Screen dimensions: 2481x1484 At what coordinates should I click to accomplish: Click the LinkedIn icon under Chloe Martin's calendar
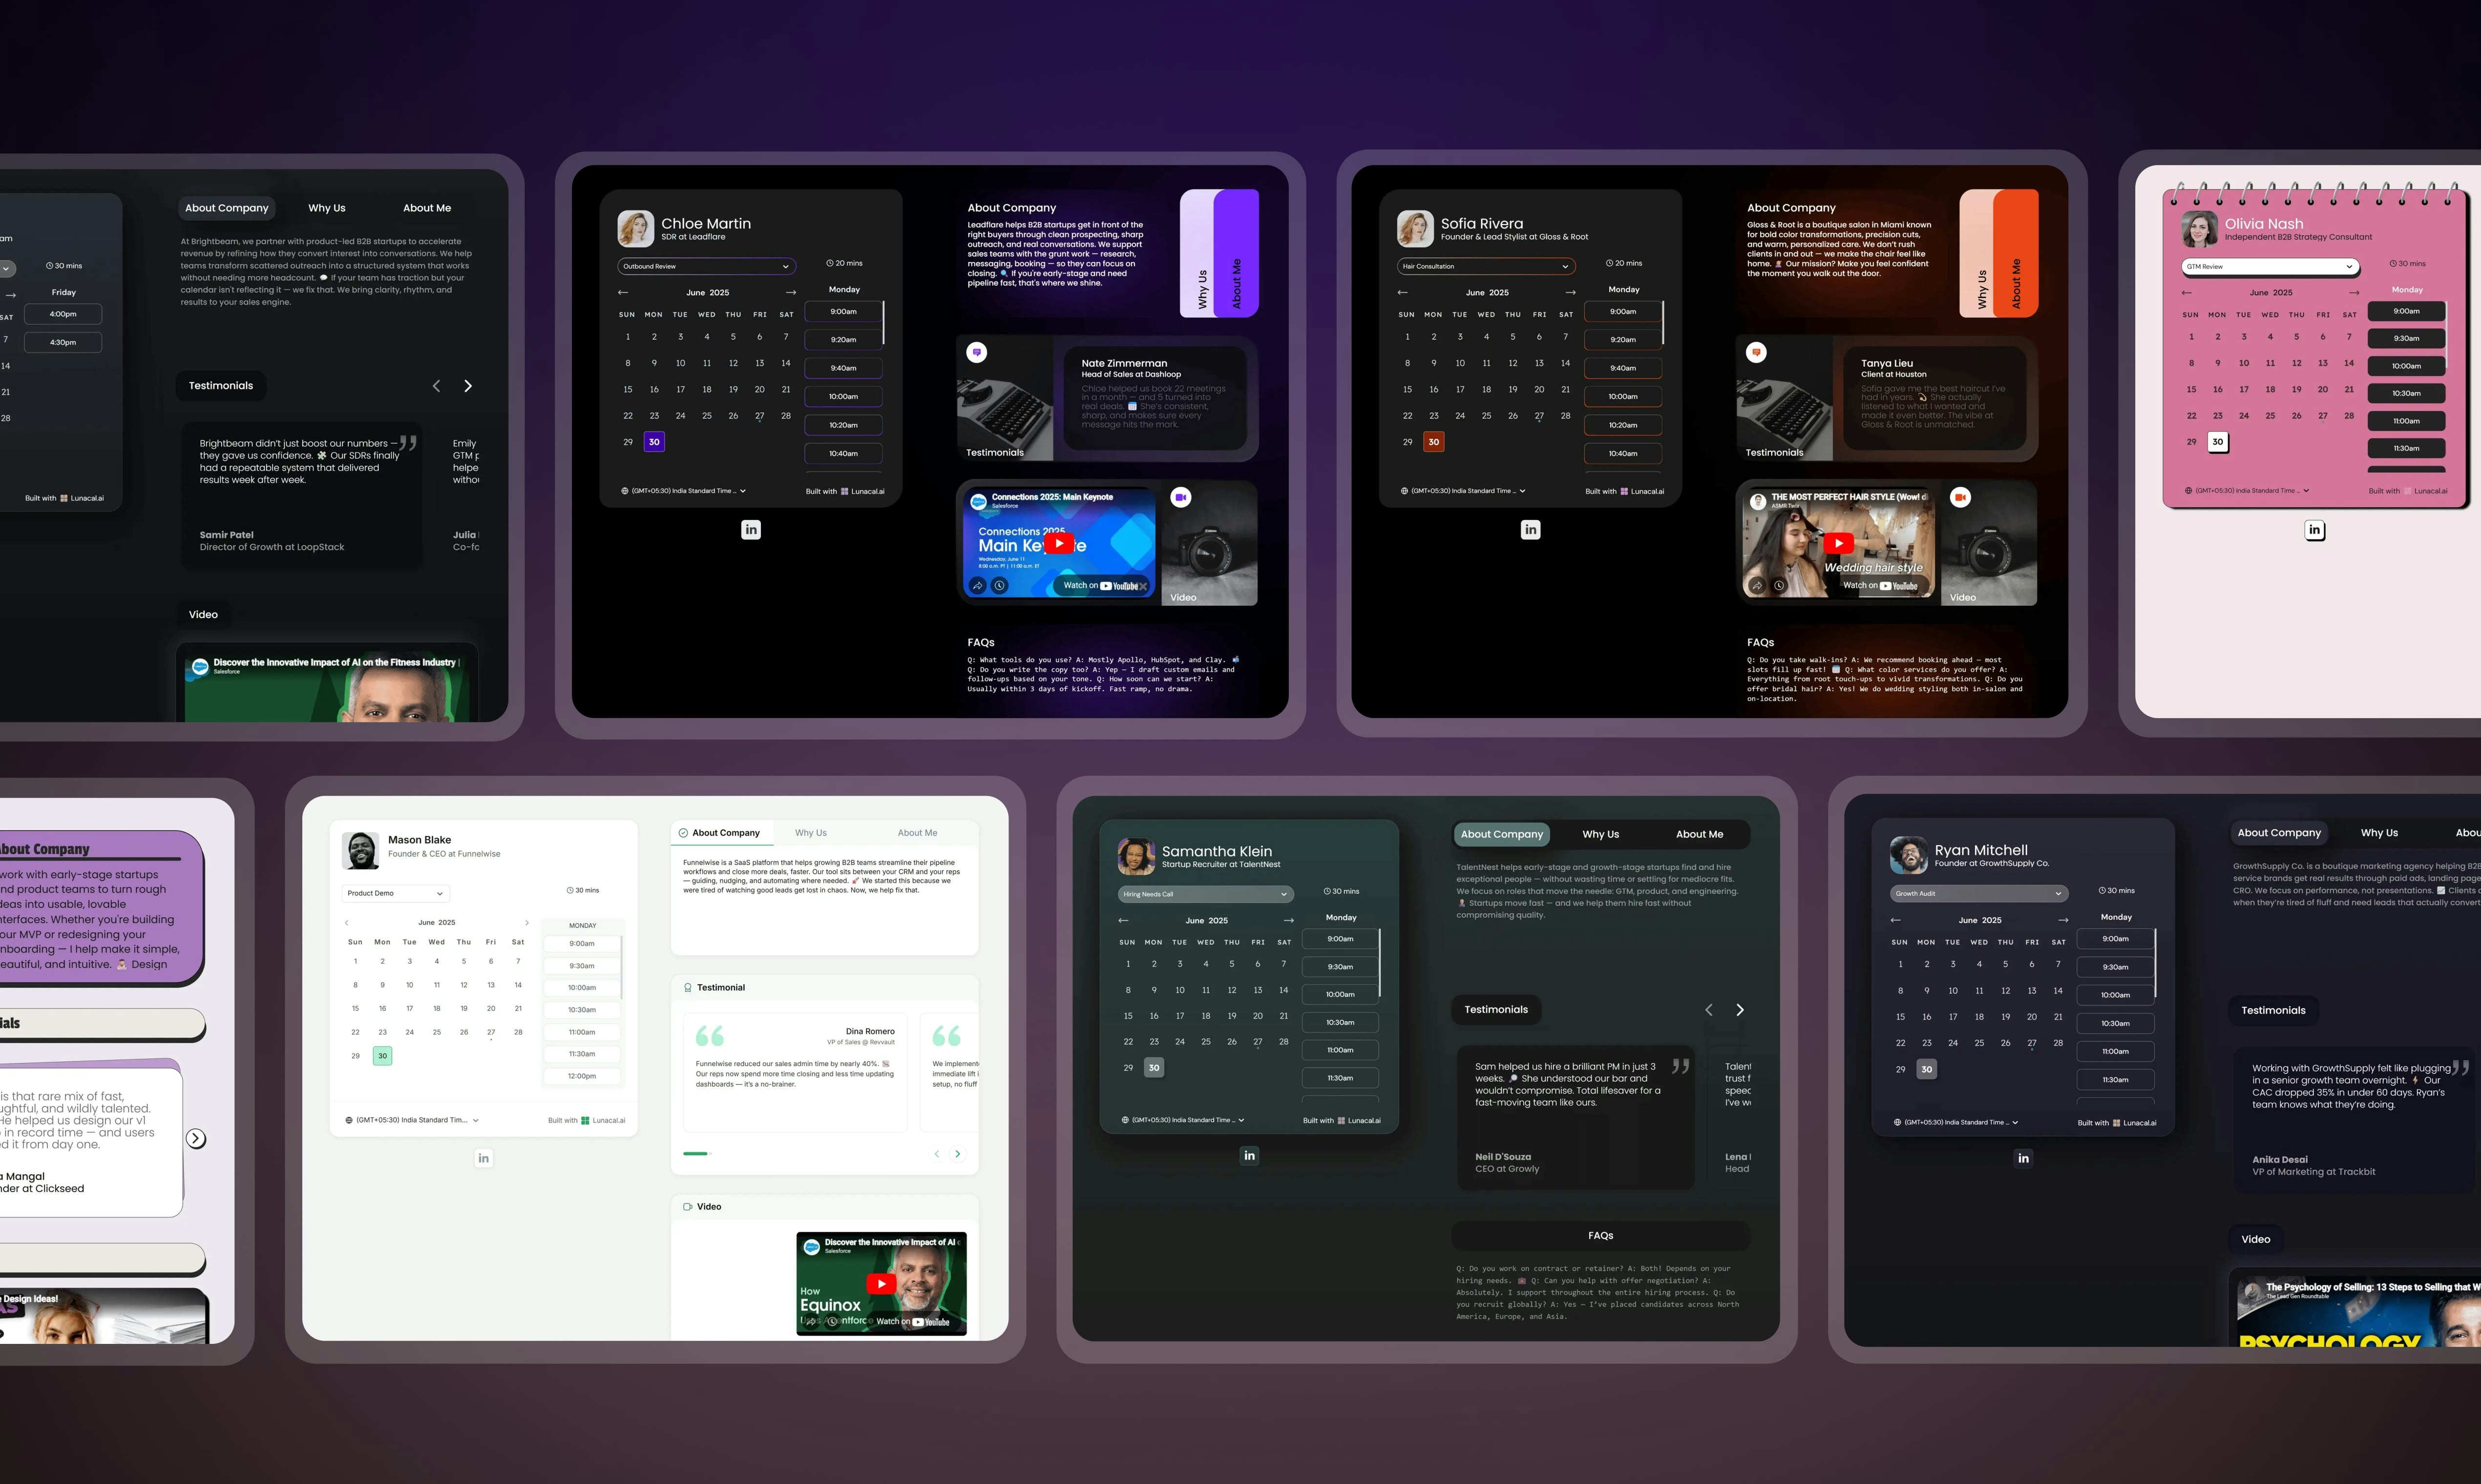751,530
